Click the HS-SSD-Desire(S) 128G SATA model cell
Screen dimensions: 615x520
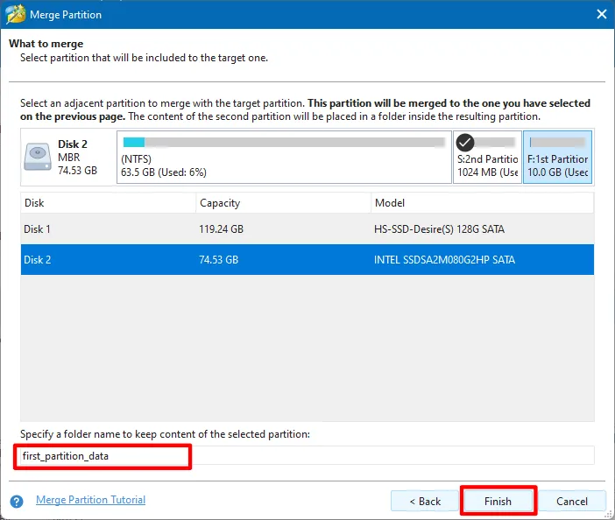tap(439, 228)
